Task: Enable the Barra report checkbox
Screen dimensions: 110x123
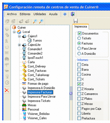Action: (x=79, y=69)
